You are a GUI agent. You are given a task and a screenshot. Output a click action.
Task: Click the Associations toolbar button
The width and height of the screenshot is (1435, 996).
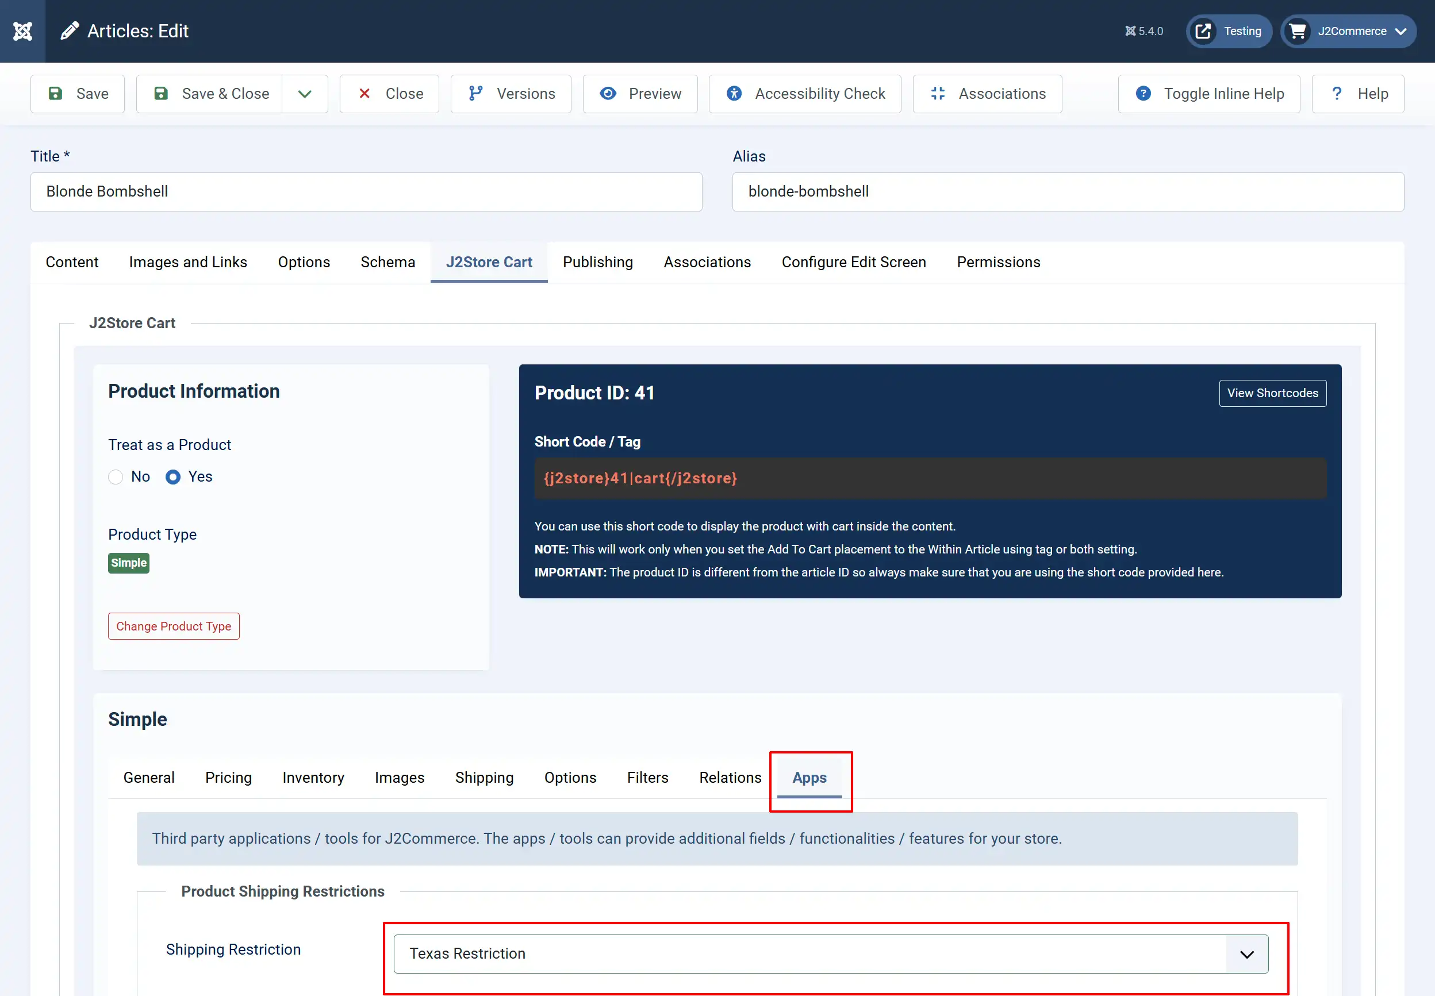(x=988, y=94)
